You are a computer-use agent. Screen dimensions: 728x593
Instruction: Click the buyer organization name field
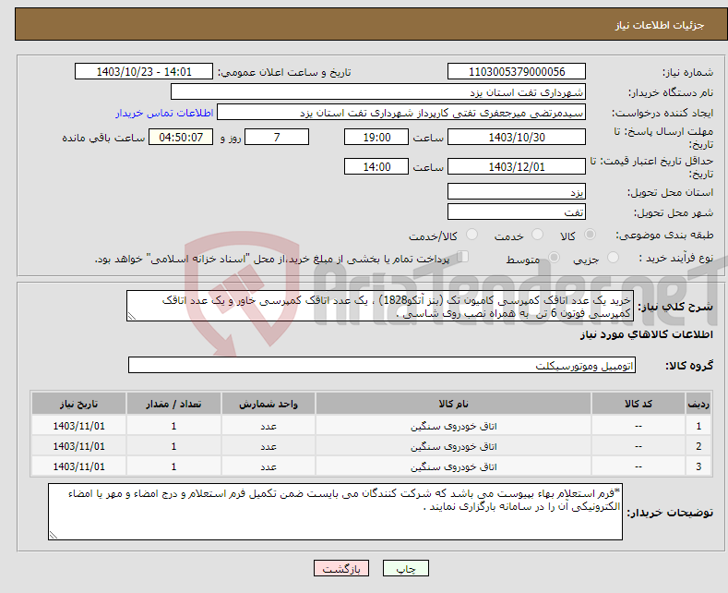378,92
